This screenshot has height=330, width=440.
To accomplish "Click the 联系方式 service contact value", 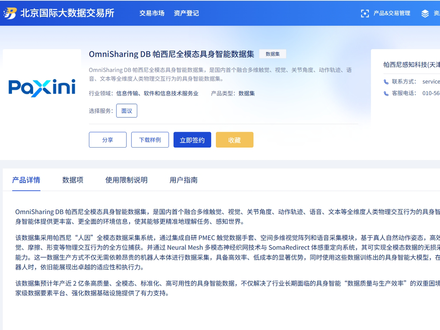I will click(x=431, y=82).
